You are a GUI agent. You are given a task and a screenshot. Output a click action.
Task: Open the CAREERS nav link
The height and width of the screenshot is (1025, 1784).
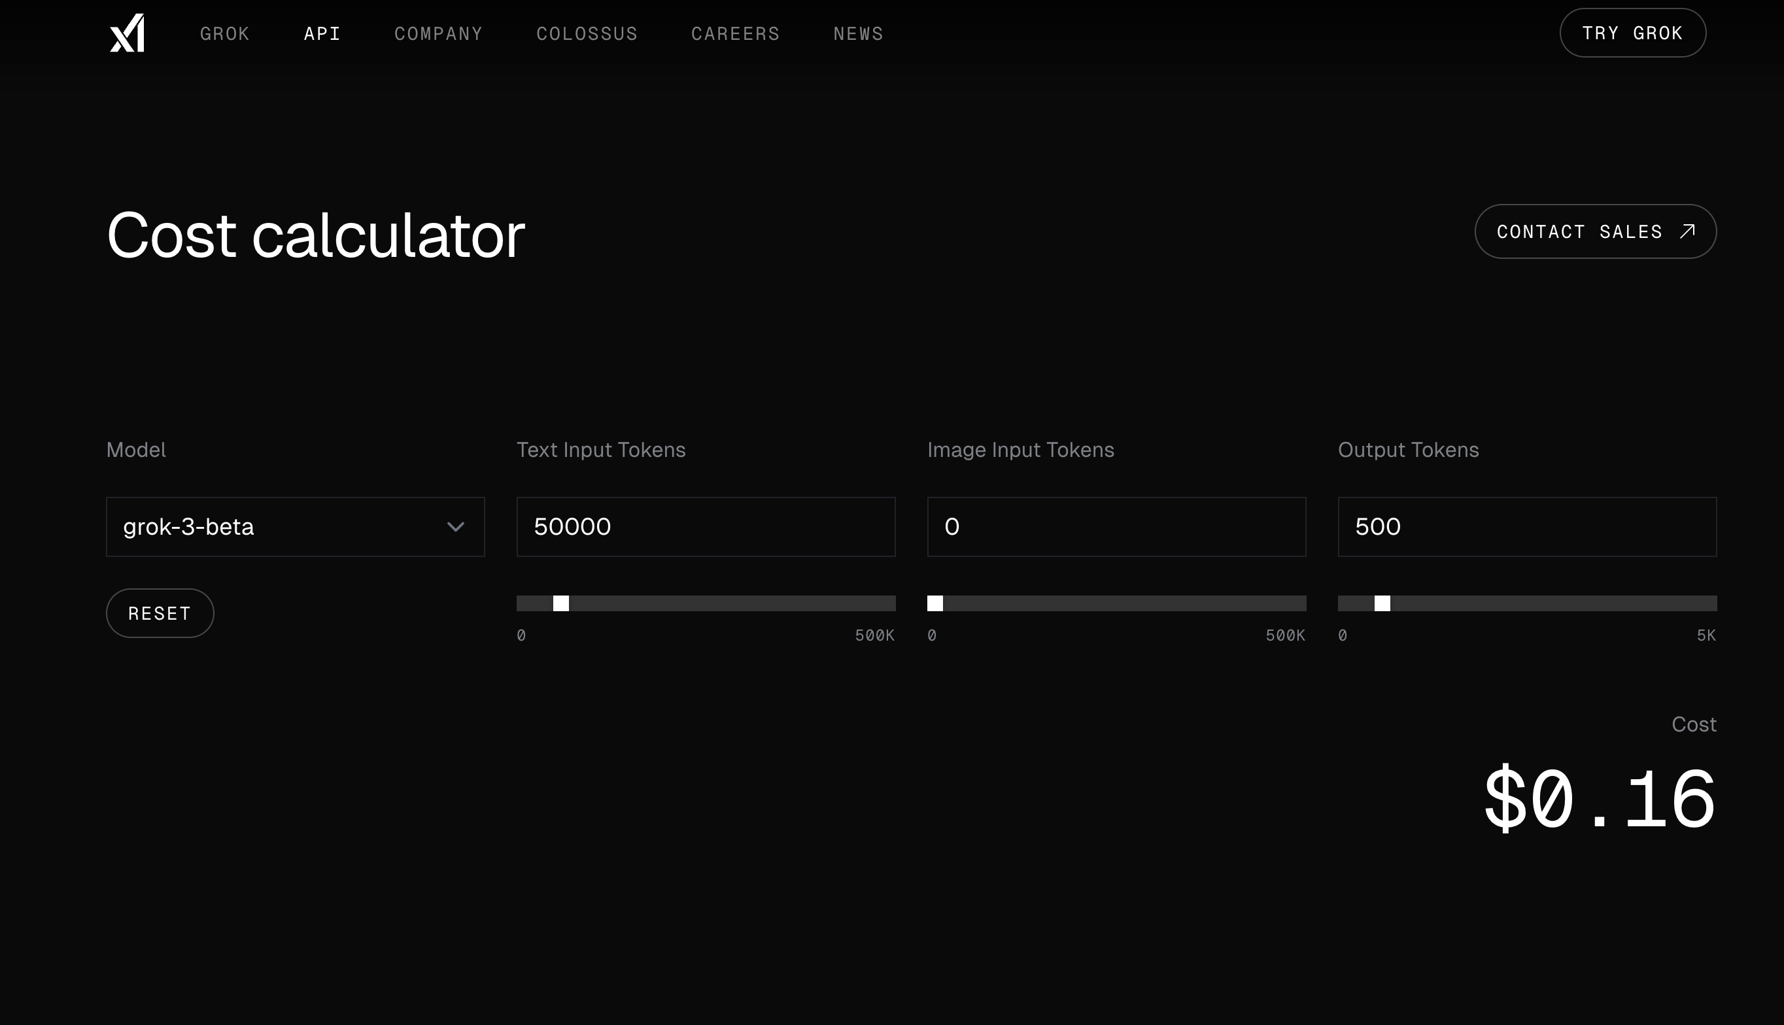point(735,34)
